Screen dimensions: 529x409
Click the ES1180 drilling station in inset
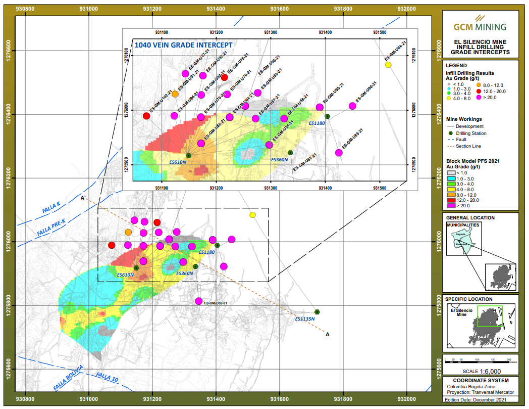pos(328,117)
